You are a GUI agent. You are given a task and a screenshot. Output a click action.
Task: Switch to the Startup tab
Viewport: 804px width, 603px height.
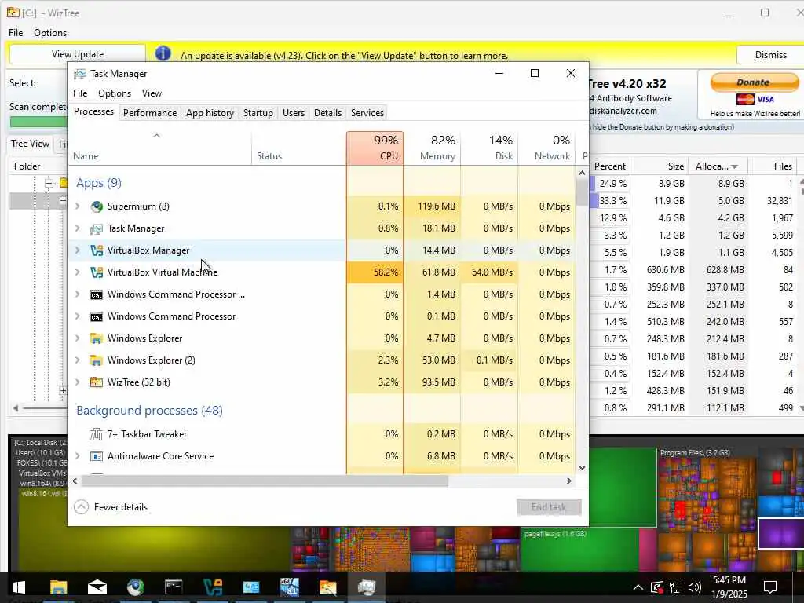258,113
